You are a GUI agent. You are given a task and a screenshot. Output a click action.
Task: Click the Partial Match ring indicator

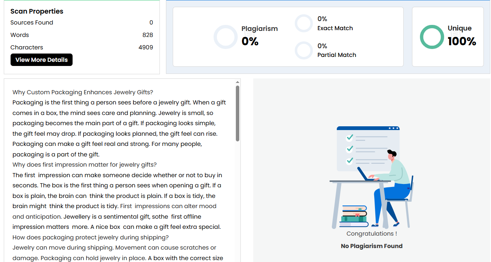click(x=304, y=51)
